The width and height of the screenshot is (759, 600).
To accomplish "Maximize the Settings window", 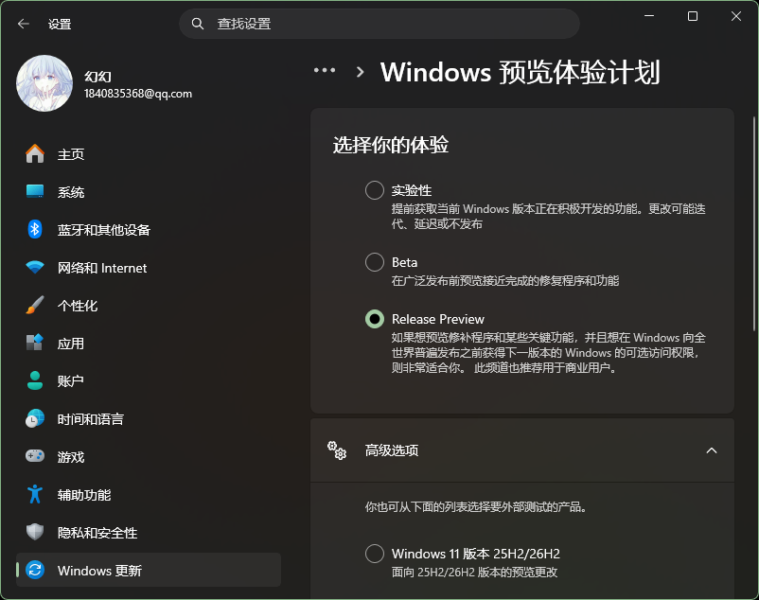I will pos(693,16).
